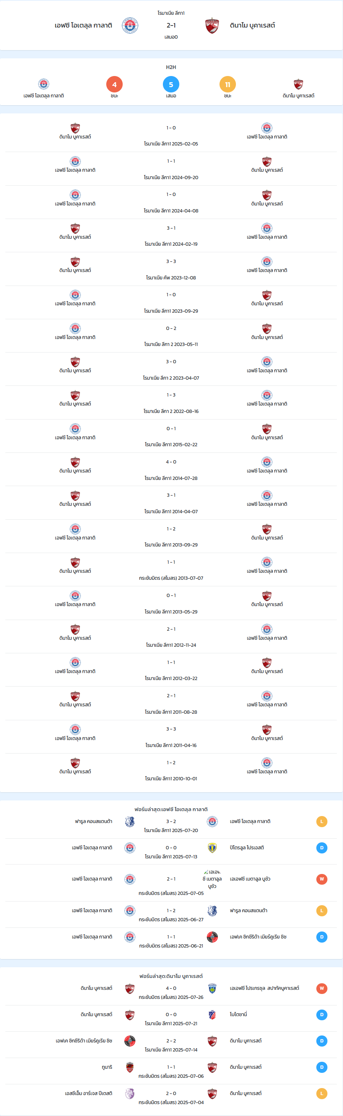Open the 3-3 cup match dated 2023-12-08
The width and height of the screenshot is (343, 1116).
(171, 269)
